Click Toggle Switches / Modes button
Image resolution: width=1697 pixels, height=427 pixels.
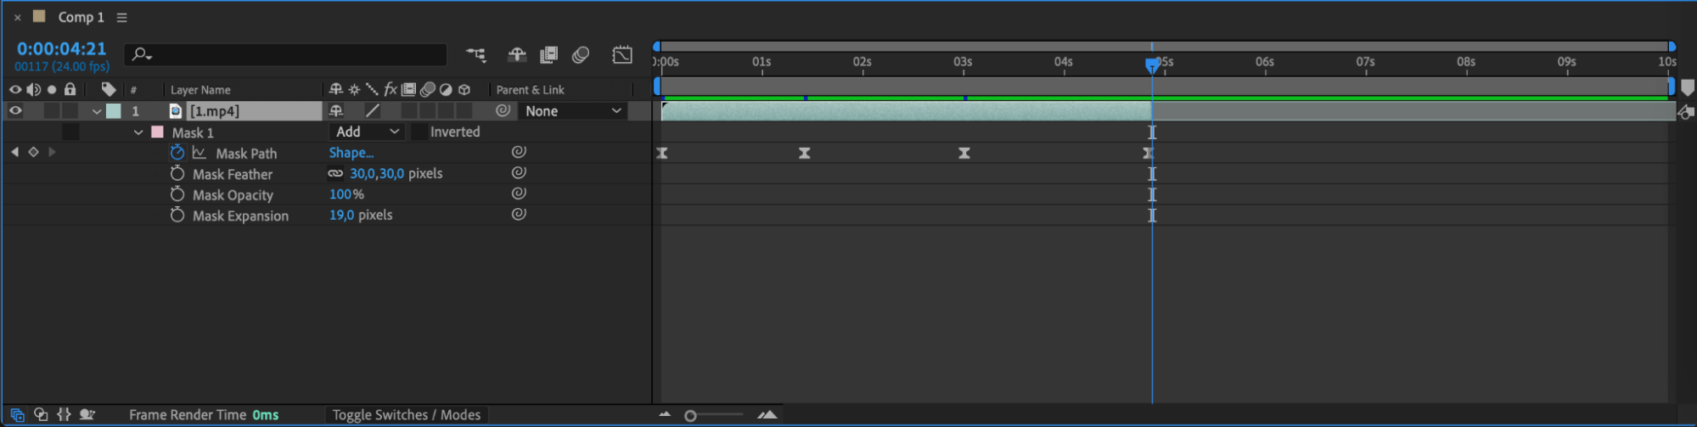tap(407, 415)
